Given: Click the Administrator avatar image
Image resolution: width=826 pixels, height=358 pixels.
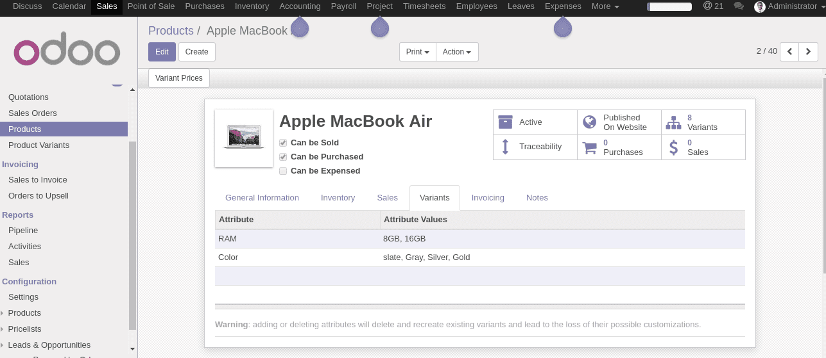Looking at the screenshot, I should click(x=760, y=6).
